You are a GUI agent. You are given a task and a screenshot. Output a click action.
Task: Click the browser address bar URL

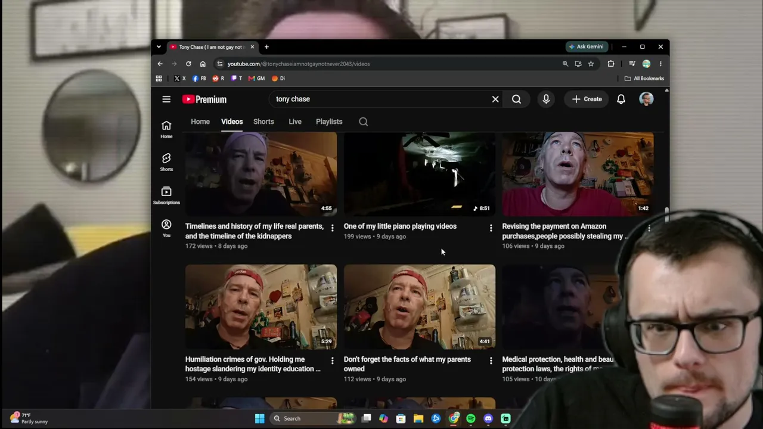[x=299, y=64]
